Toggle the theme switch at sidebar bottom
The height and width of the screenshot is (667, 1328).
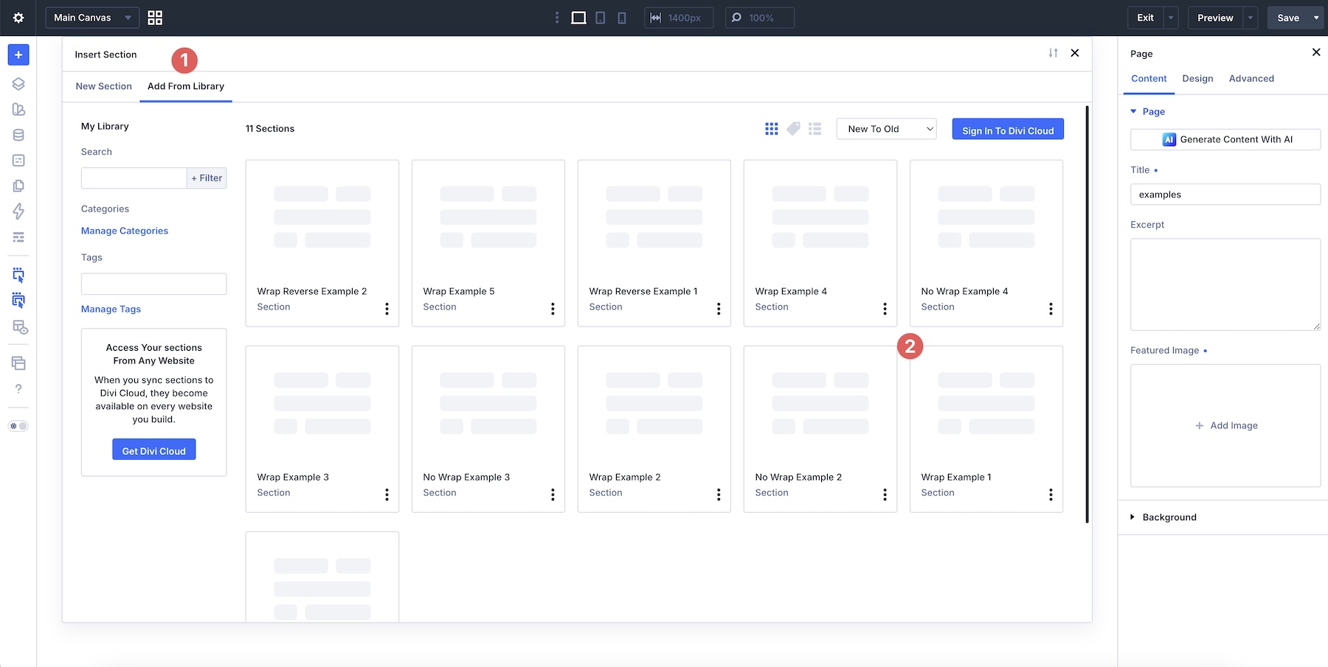pyautogui.click(x=18, y=426)
